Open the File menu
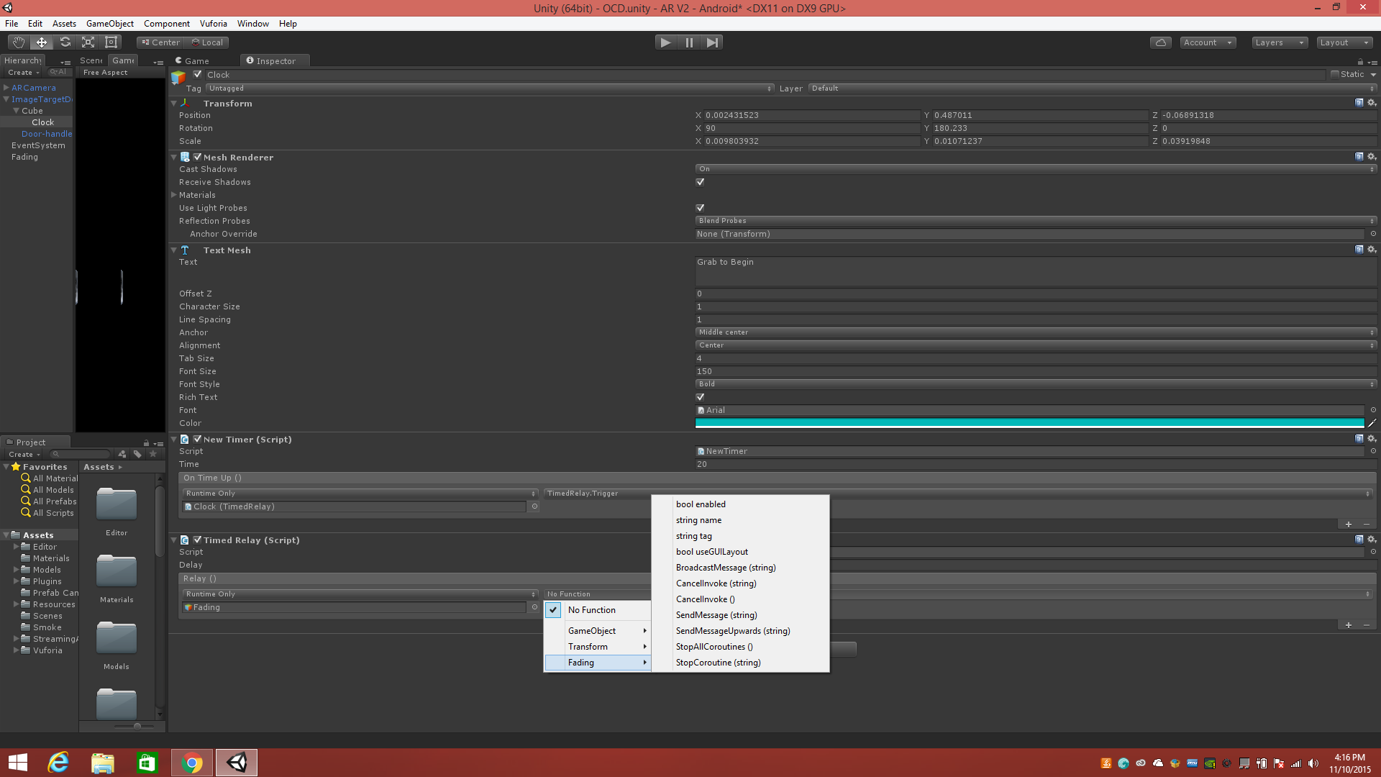 (x=12, y=24)
